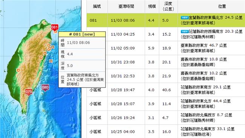This screenshot has width=245, height=138.
Task: Select the orange square marker on Taiwan's west coast
Action: [18, 70]
